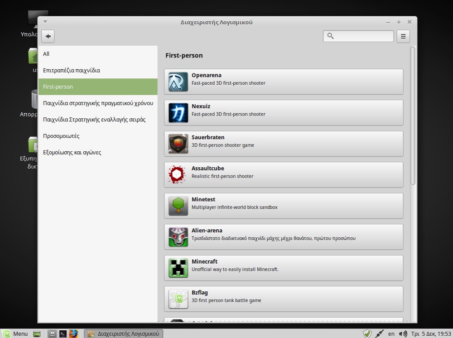Open the hamburger menu button
Viewport: 453px width, 338px height.
tap(403, 36)
